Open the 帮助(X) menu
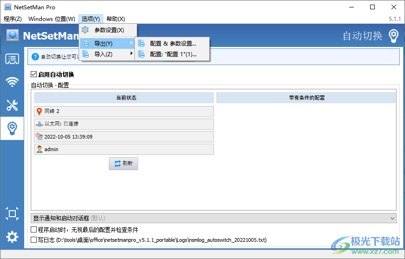The height and width of the screenshot is (259, 405). [116, 19]
